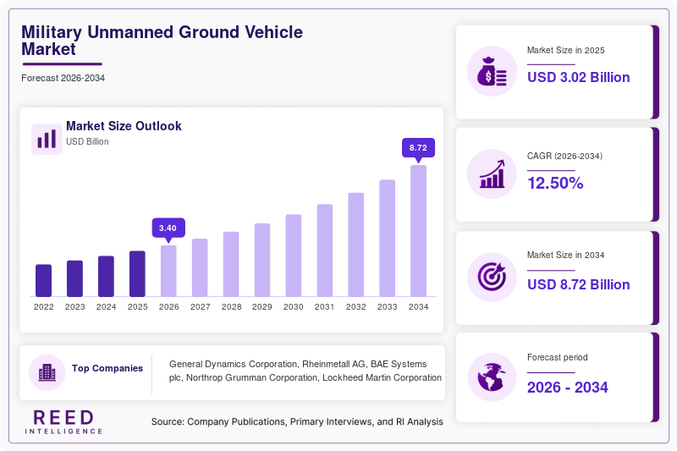Click the Source: Company Publications line
This screenshot has height=451, width=677.
pos(297,422)
